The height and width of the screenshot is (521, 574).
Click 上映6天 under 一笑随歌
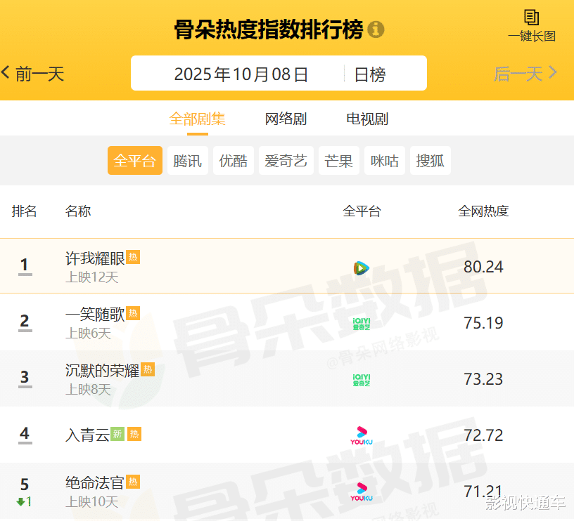point(88,334)
